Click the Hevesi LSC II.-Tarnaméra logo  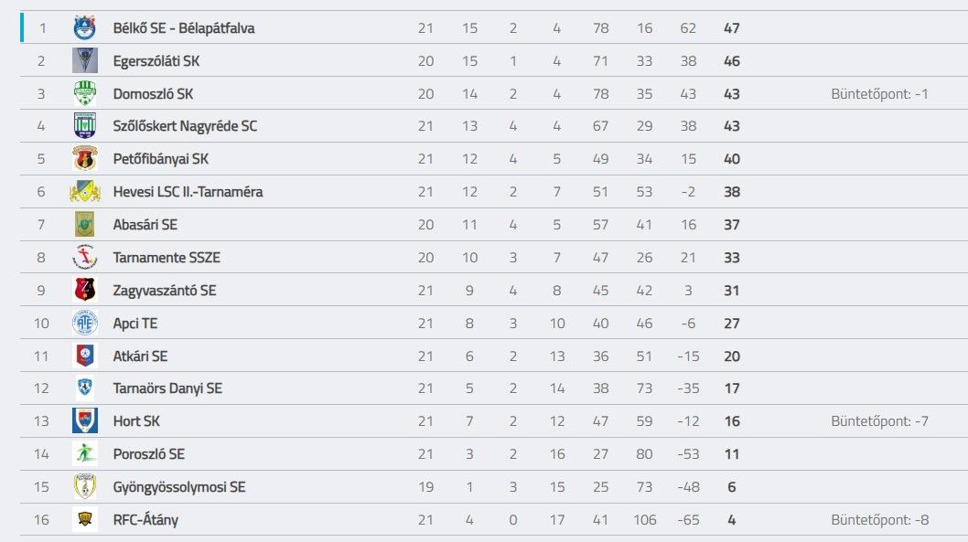point(84,192)
